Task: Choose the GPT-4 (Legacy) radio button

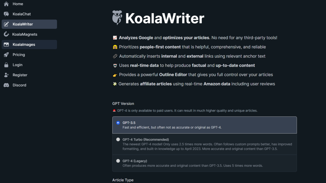Action: (118, 161)
